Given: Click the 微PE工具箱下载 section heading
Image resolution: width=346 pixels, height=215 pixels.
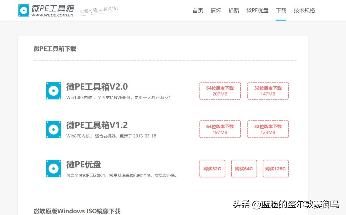Looking at the screenshot, I should tap(55, 49).
